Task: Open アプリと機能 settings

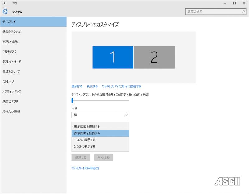Action: (33, 42)
